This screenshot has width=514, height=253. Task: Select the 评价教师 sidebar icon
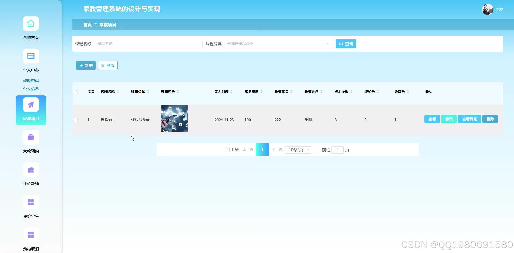click(31, 170)
